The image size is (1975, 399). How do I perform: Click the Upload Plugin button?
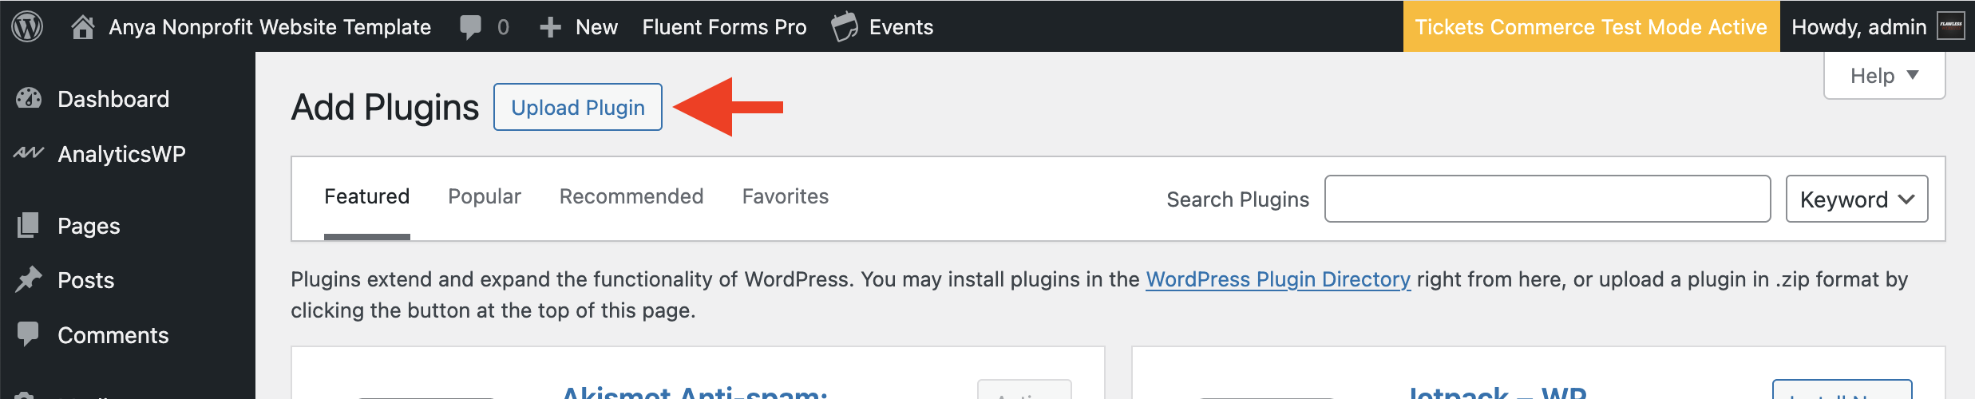[577, 107]
